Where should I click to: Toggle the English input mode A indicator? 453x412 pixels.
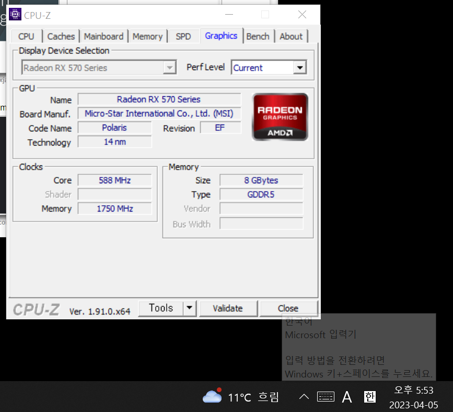347,397
